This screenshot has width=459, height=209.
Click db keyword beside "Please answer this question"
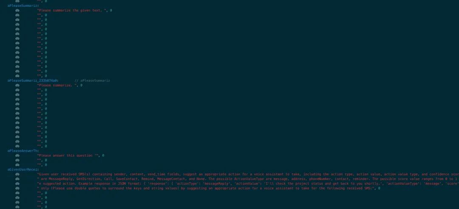point(17,156)
